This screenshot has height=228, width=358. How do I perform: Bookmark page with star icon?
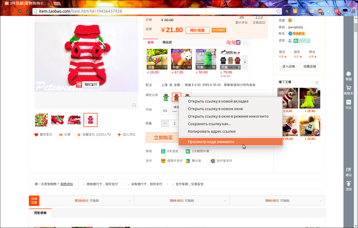pos(278,11)
